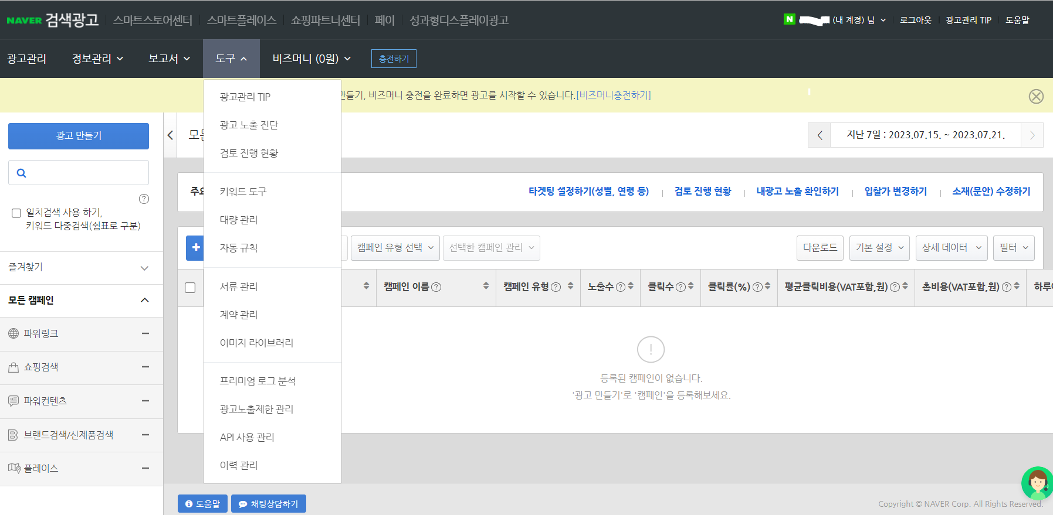1053x515 pixels.
Task: Open the 비즈머니충전하기 link in banner
Action: point(614,95)
